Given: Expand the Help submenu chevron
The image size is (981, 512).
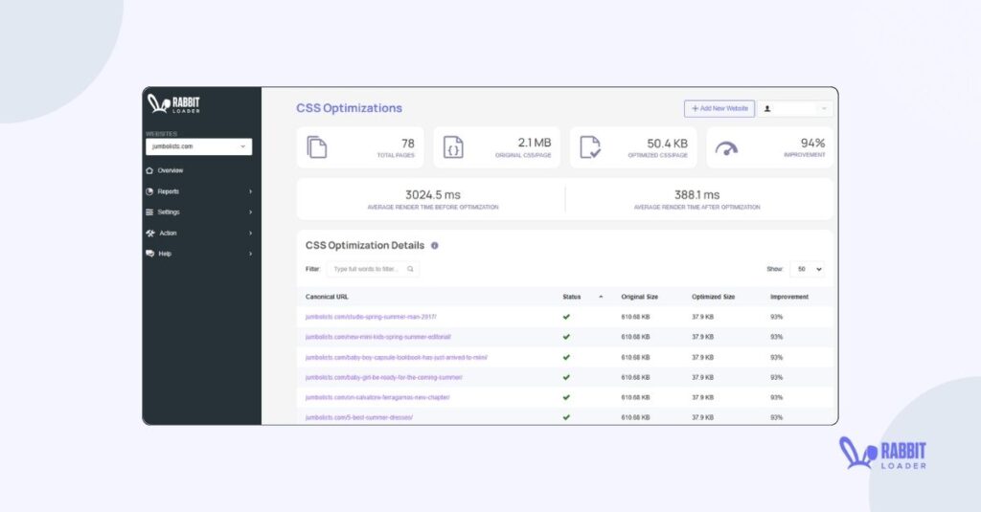Looking at the screenshot, I should [250, 254].
